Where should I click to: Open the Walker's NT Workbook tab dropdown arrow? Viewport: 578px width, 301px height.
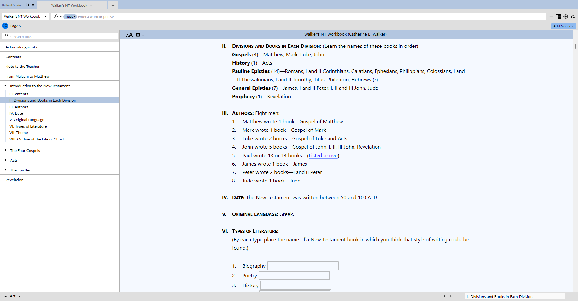91,5
